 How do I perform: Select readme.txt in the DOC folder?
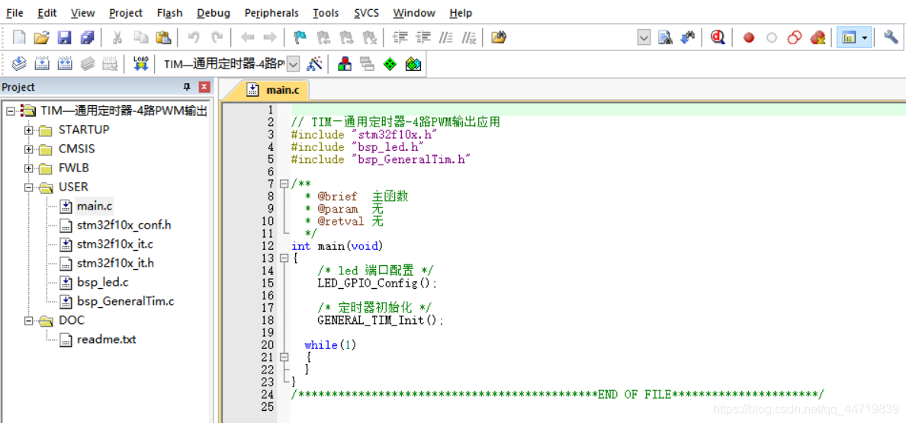click(106, 339)
